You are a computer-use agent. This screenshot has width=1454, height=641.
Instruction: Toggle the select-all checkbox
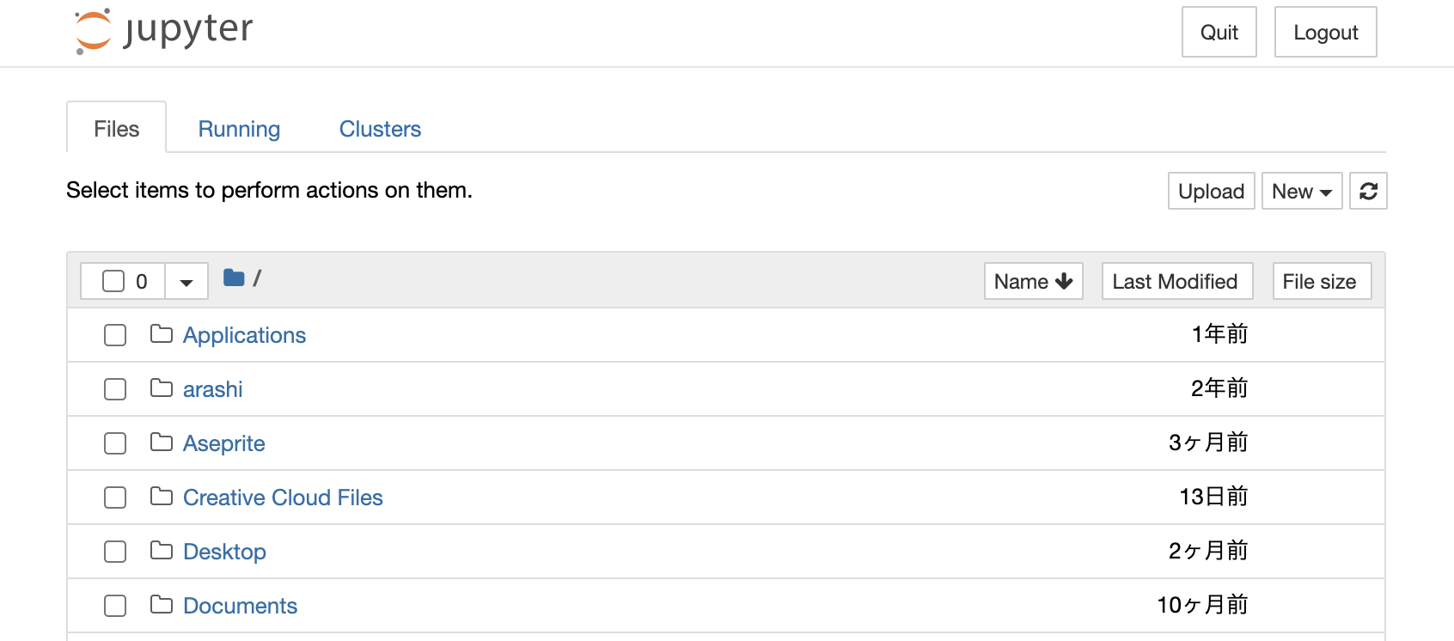click(x=114, y=281)
